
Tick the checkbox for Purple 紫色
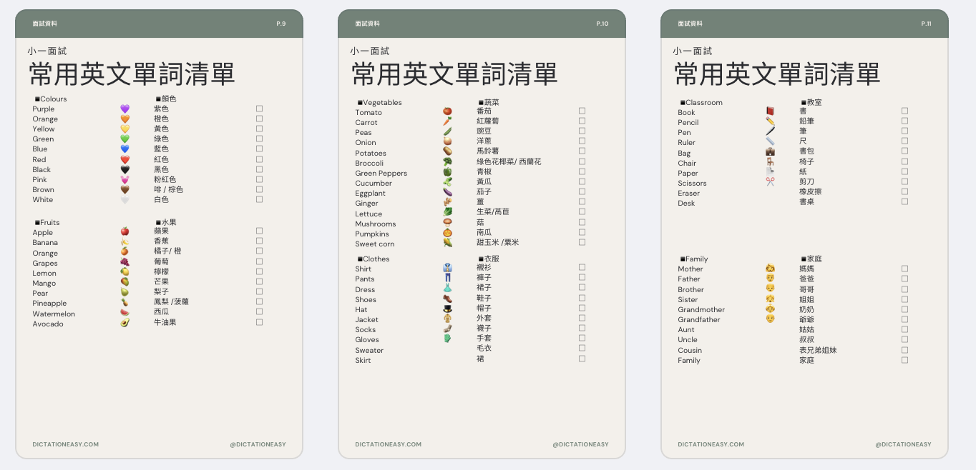point(259,109)
